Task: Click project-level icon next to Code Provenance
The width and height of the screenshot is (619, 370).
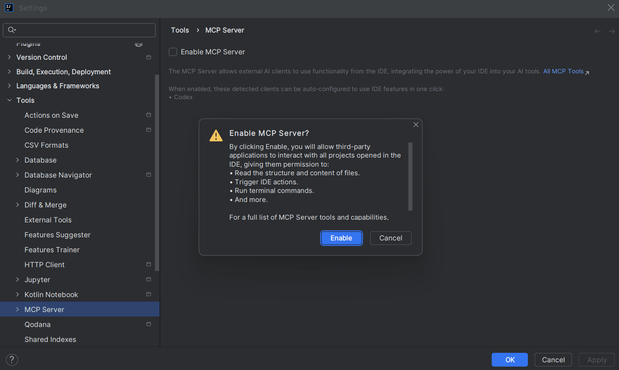Action: tap(149, 130)
